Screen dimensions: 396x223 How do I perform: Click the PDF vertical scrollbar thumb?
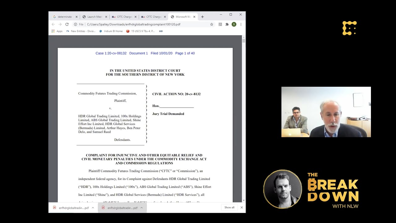click(244, 41)
